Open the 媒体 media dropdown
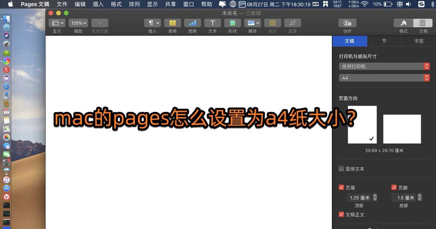436x229 pixels. 252,23
